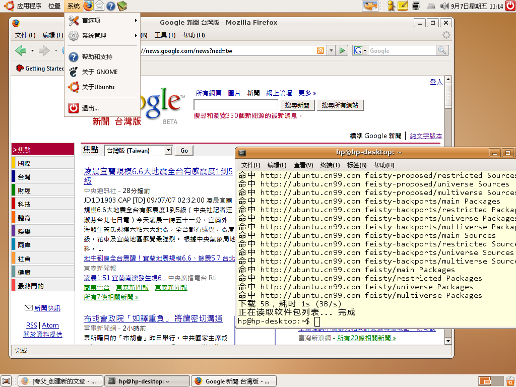Open the Atom feed link
Screen dimensions: 516x387
[50, 325]
